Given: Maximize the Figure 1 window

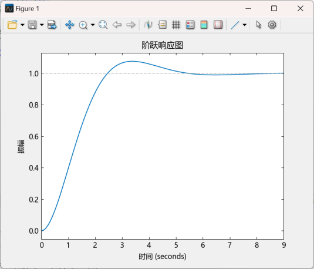Looking at the screenshot, I should pyautogui.click(x=274, y=8).
